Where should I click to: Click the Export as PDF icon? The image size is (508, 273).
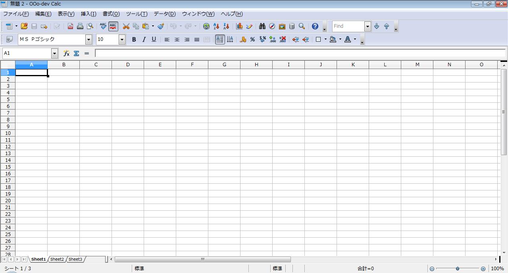(70, 26)
